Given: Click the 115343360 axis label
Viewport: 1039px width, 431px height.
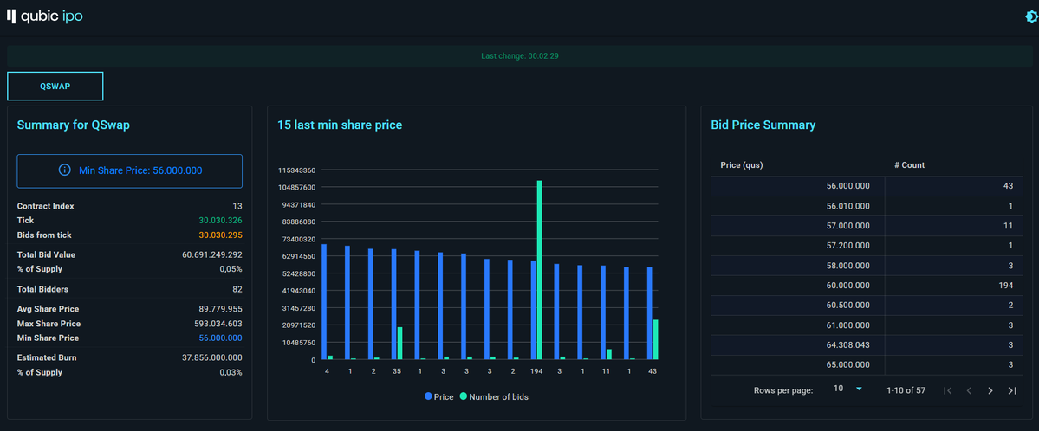Looking at the screenshot, I should pyautogui.click(x=296, y=170).
